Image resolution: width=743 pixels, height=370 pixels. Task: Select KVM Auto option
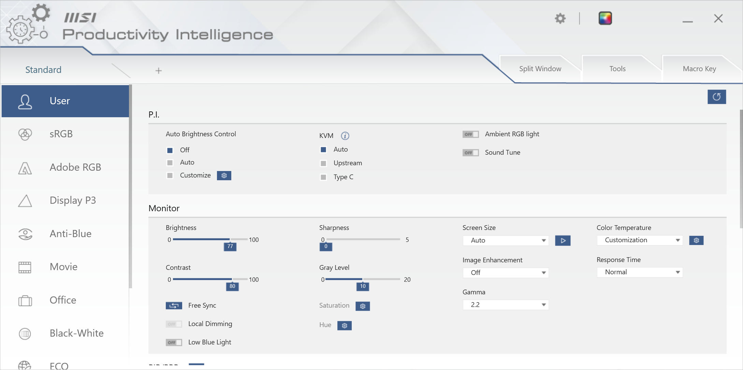323,150
